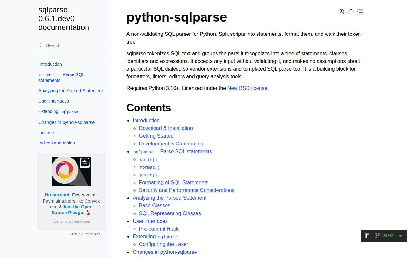Image resolution: width=413 pixels, height=258 pixels.
Task: Open the New BSD license link
Action: point(247,88)
